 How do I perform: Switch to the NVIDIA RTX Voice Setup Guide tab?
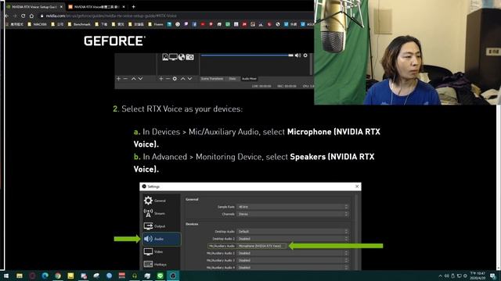click(x=34, y=7)
